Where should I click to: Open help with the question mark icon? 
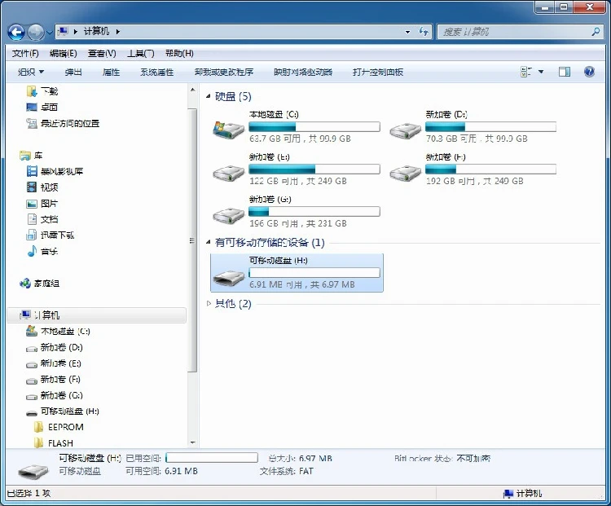tap(589, 72)
